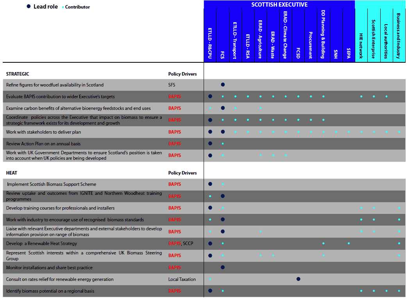Click the Contributor legend label
The image size is (408, 300).
[77, 7]
